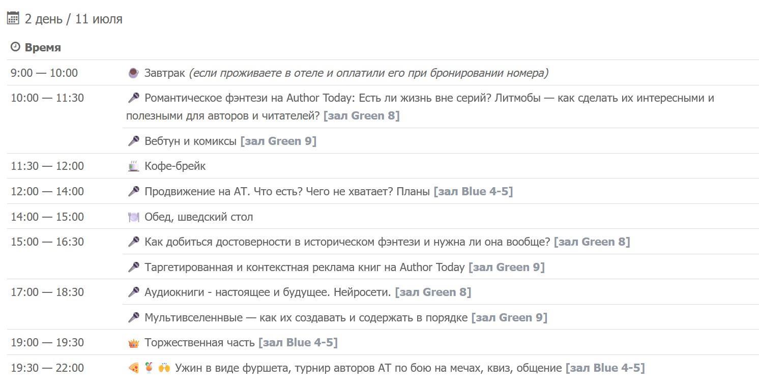Click the 12:00 — 14:00 time slot

(47, 192)
